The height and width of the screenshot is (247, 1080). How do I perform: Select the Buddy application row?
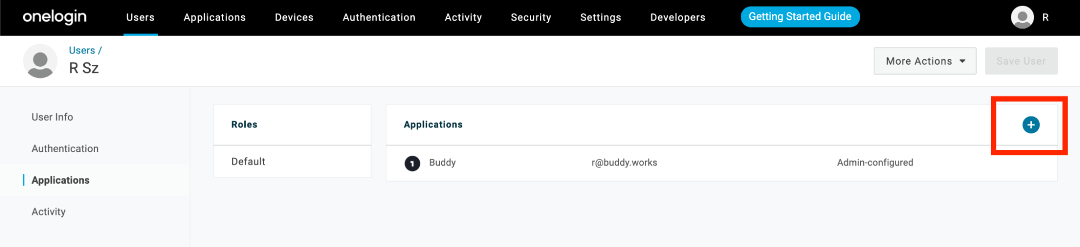(x=721, y=163)
